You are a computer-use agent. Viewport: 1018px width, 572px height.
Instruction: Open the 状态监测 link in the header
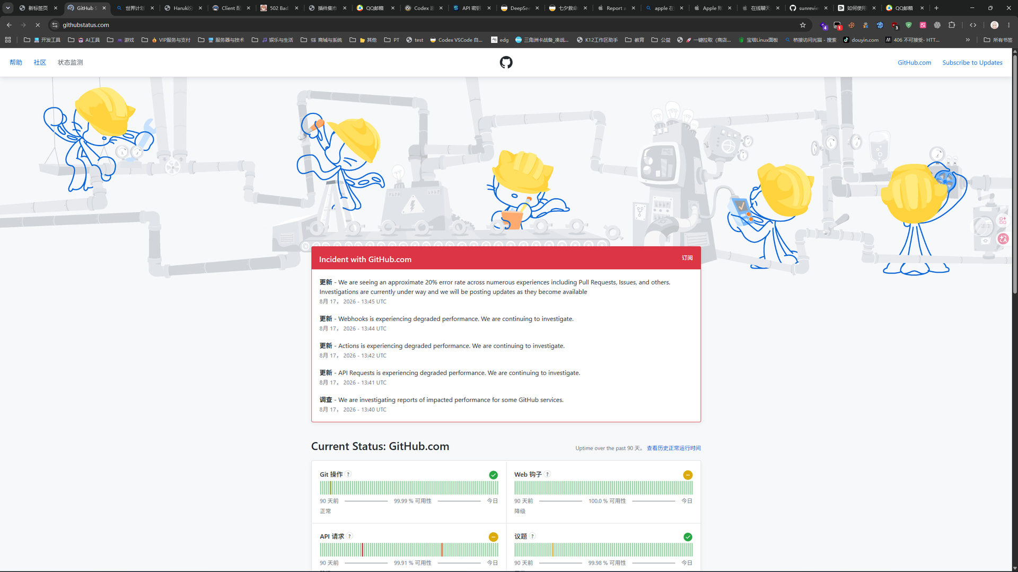point(71,62)
